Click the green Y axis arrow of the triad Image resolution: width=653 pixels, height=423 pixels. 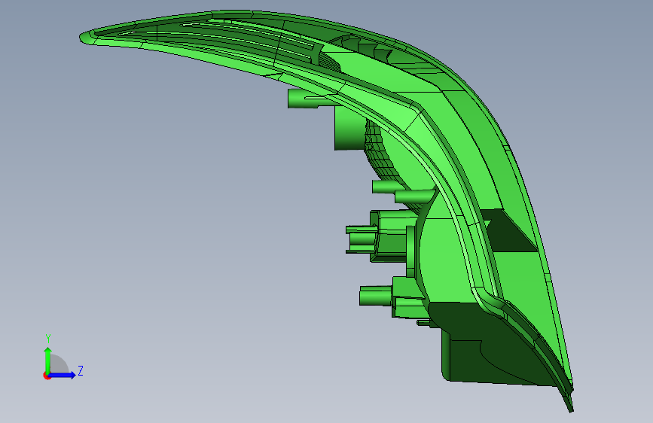[48, 361]
